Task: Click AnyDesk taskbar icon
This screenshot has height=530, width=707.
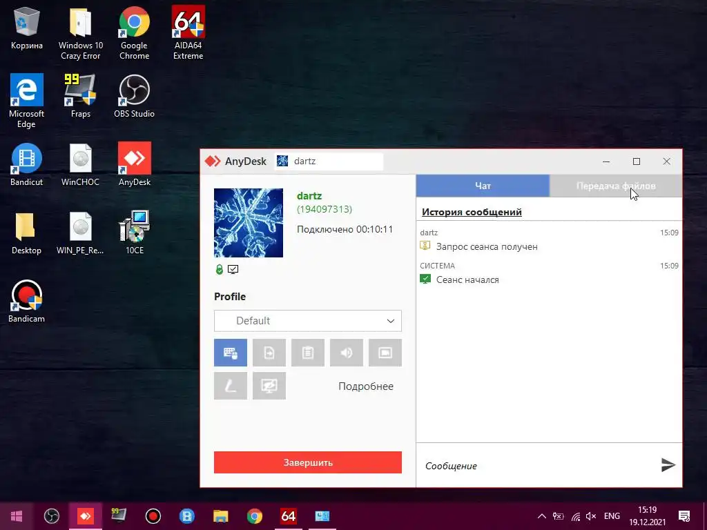Action: (x=85, y=516)
